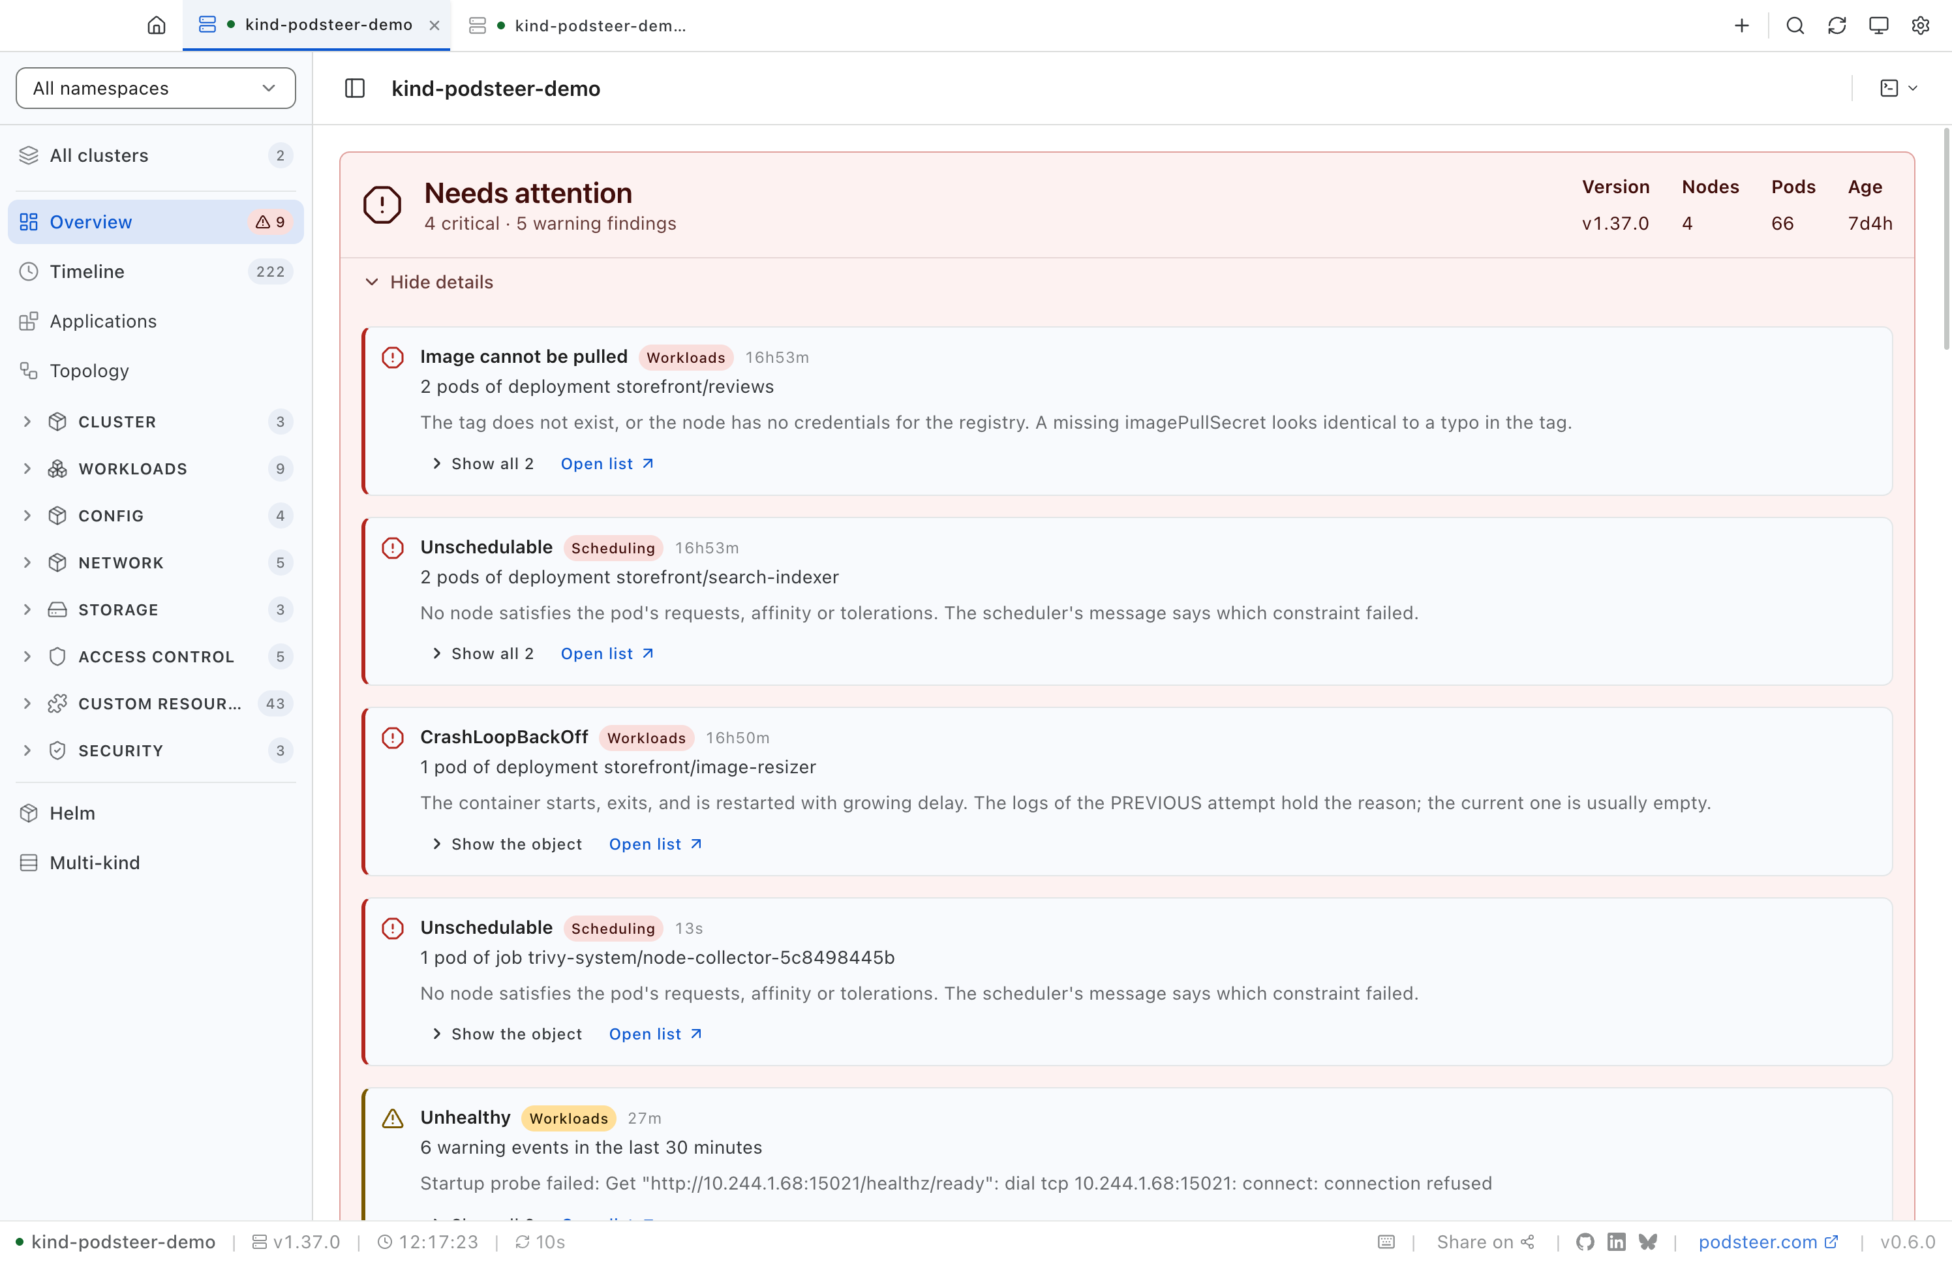Toggle the sidebar panel icon
Screen dimensions: 1952x1262
(x=355, y=89)
